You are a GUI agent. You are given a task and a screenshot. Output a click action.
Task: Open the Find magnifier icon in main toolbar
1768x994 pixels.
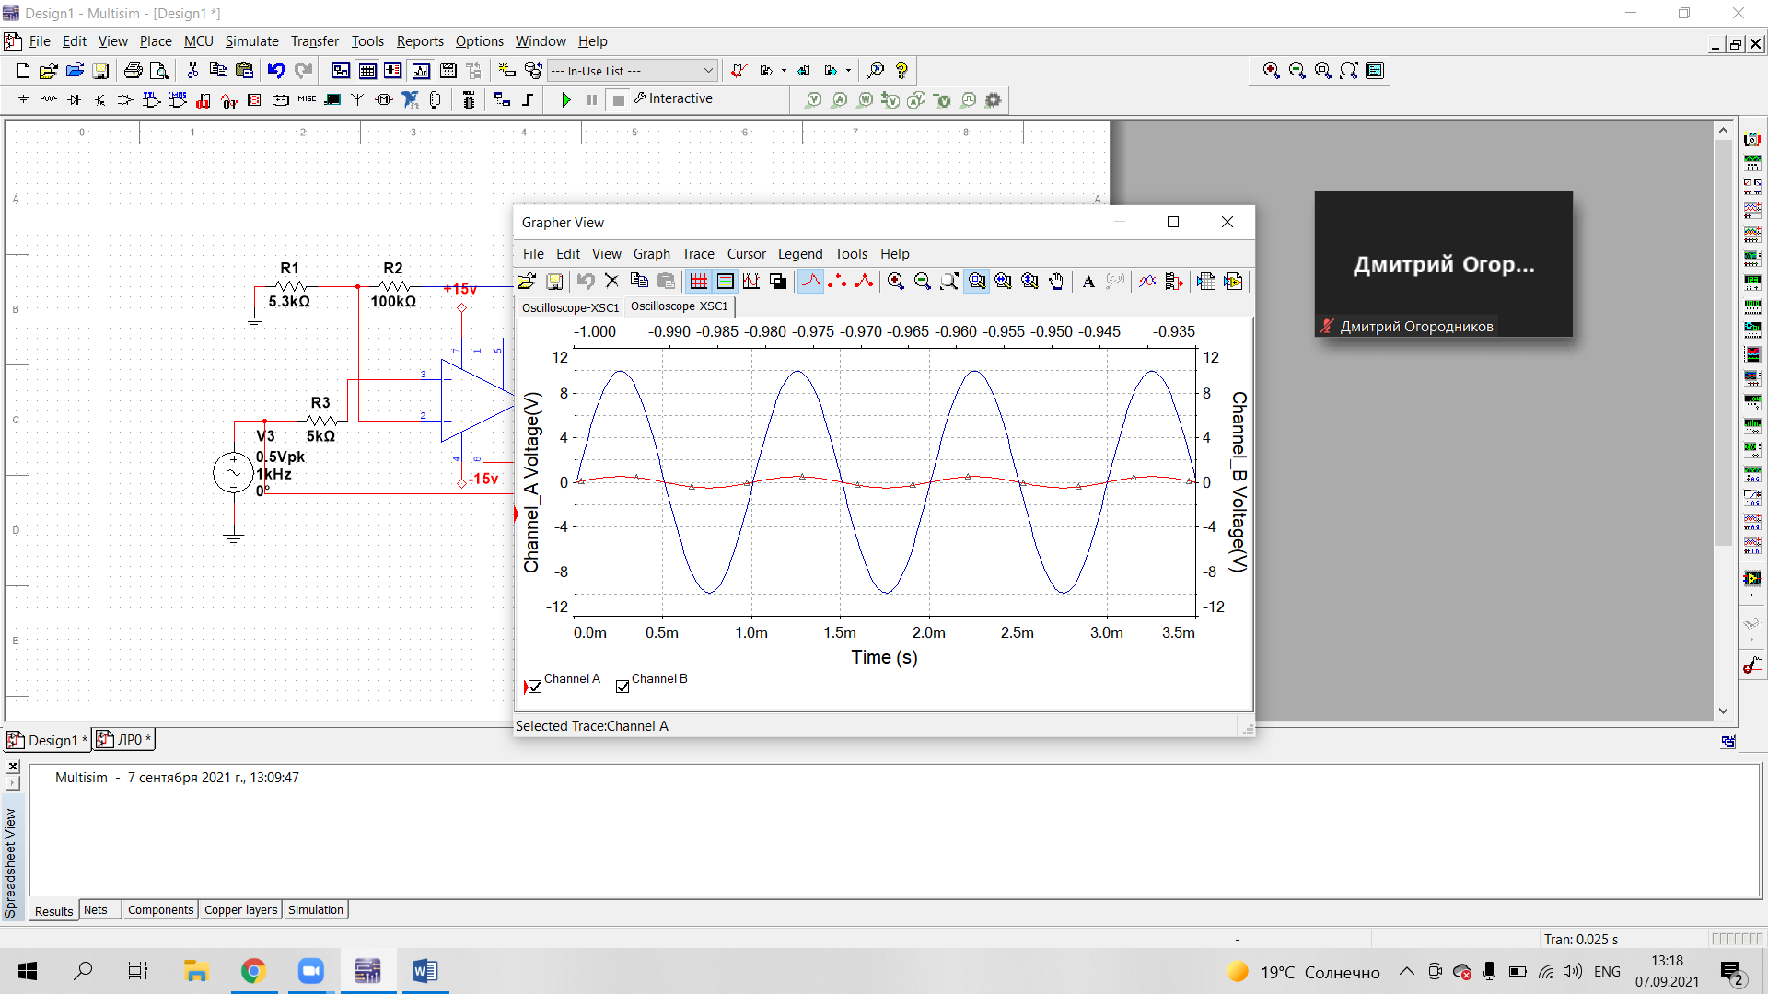click(x=876, y=71)
